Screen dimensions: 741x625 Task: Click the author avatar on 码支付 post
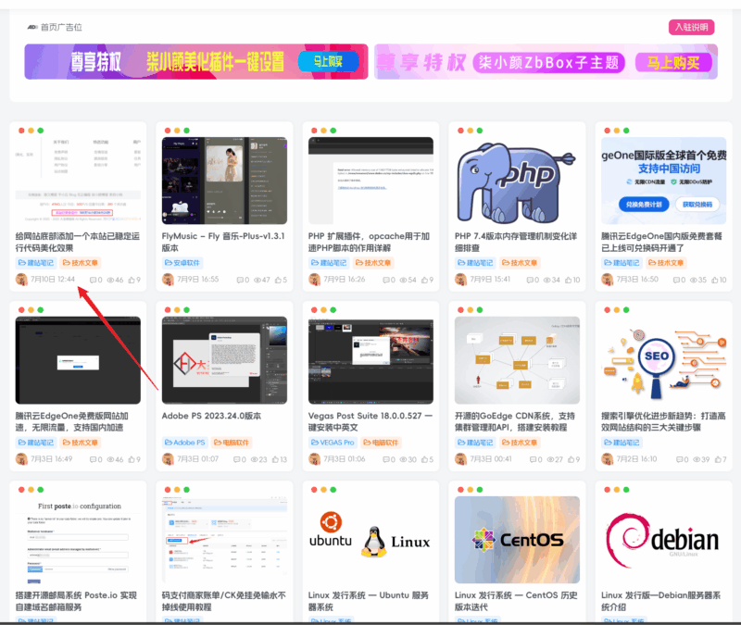170,622
